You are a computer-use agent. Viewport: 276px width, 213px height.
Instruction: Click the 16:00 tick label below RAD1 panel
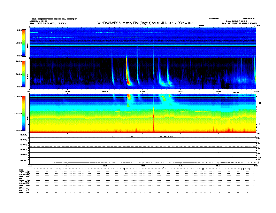click(181, 92)
